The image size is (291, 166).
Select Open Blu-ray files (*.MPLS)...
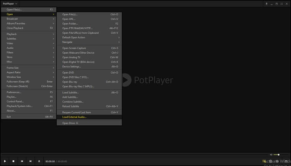89,86
